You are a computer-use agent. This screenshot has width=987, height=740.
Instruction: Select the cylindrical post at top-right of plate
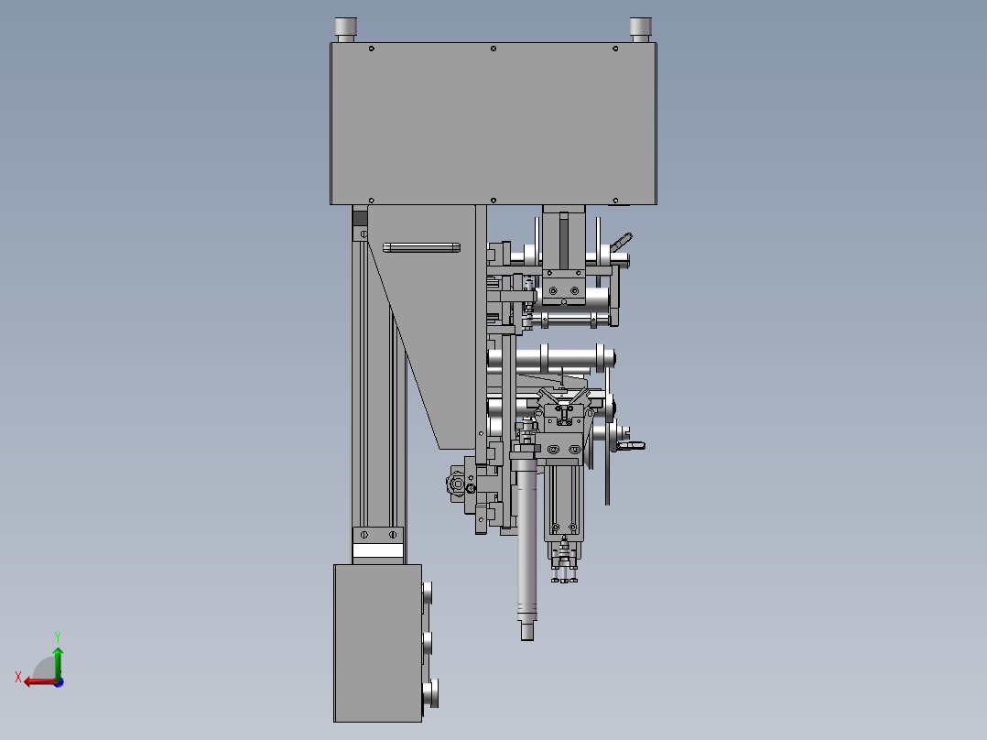tap(641, 29)
